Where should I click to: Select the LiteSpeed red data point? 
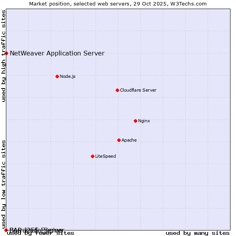coord(92,156)
